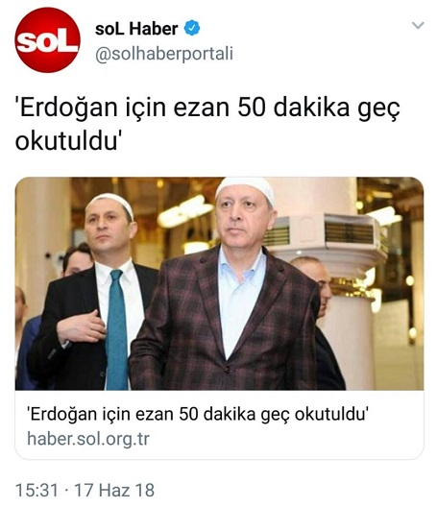Click the word okutuldu in tweet text
Image resolution: width=437 pixels, height=507 pixels.
click(66, 141)
